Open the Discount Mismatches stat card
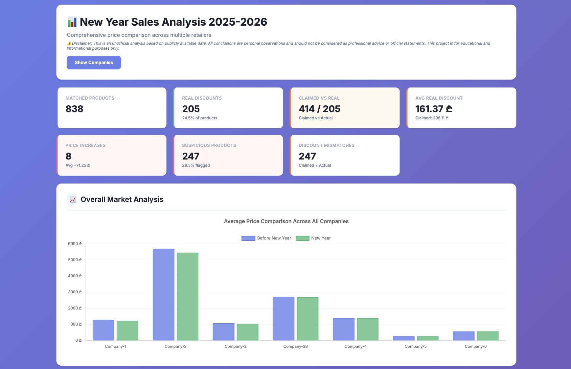The image size is (571, 369). (x=345, y=155)
